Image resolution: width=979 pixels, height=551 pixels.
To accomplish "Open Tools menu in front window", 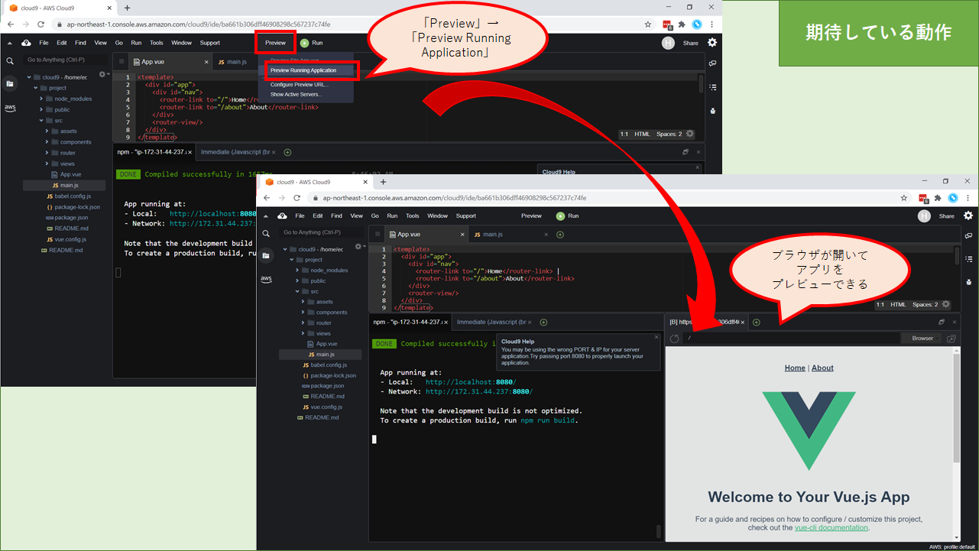I will pyautogui.click(x=412, y=216).
